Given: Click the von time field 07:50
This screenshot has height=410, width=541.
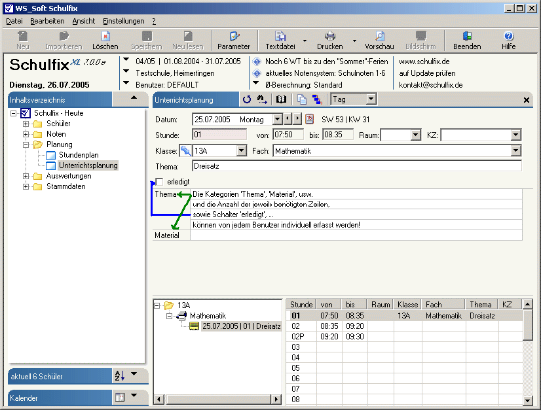Looking at the screenshot, I should click(x=288, y=135).
